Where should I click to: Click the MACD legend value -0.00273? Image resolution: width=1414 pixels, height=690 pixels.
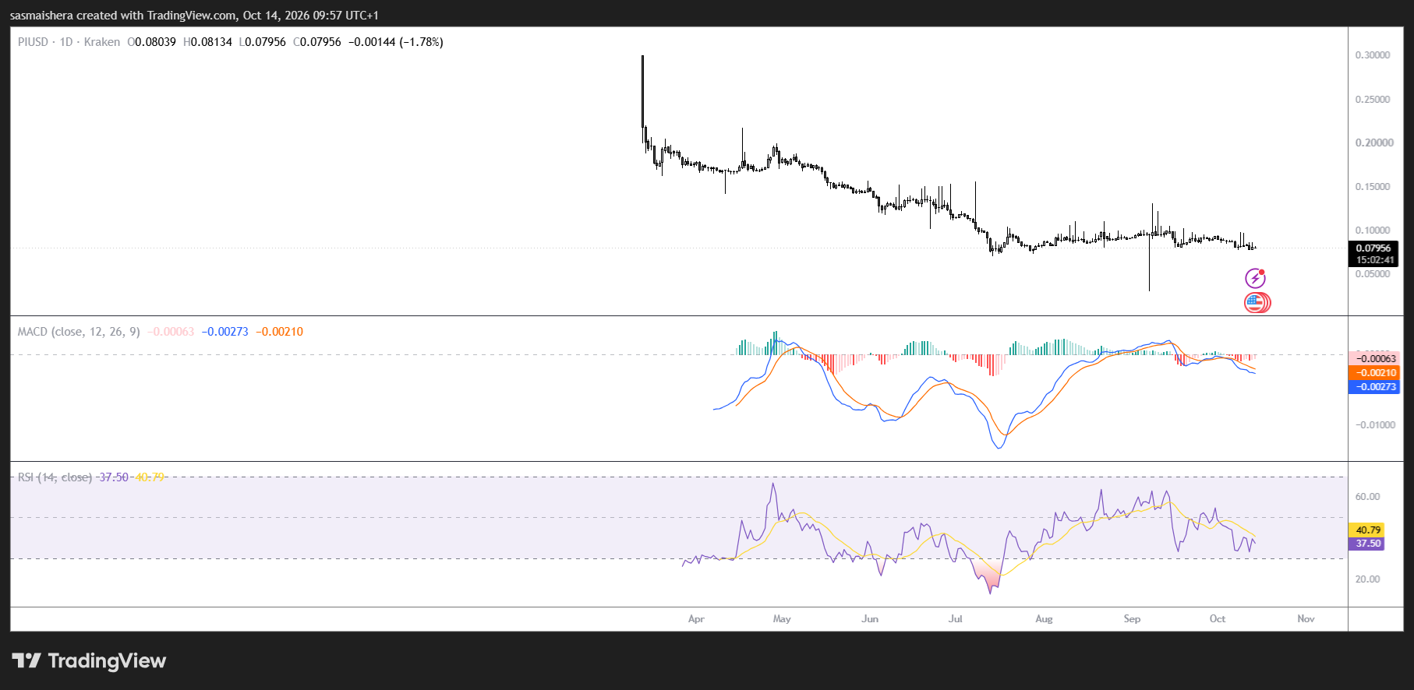click(x=225, y=332)
